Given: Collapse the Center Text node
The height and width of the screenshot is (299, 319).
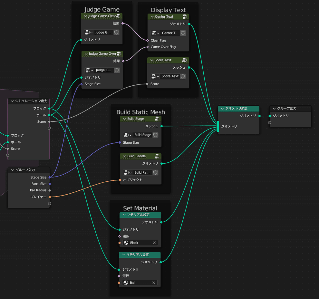Looking at the screenshot, I should [x=152, y=17].
